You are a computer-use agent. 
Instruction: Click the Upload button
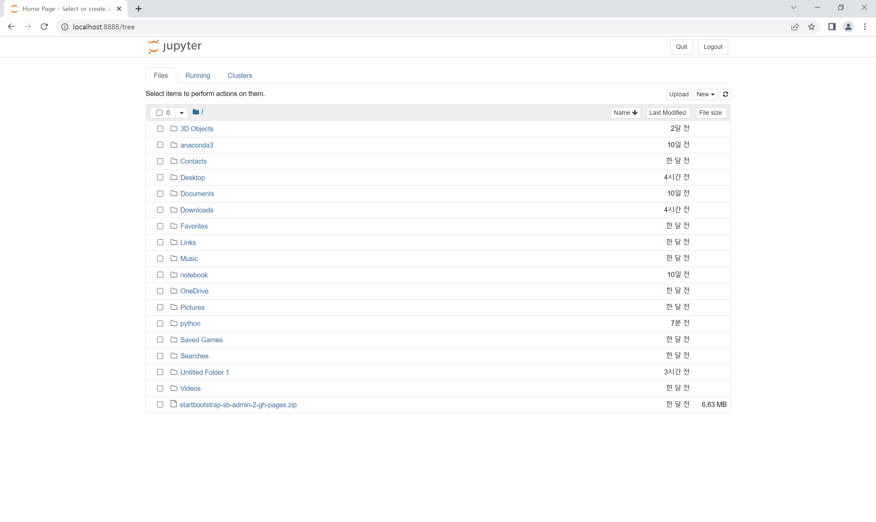tap(679, 94)
